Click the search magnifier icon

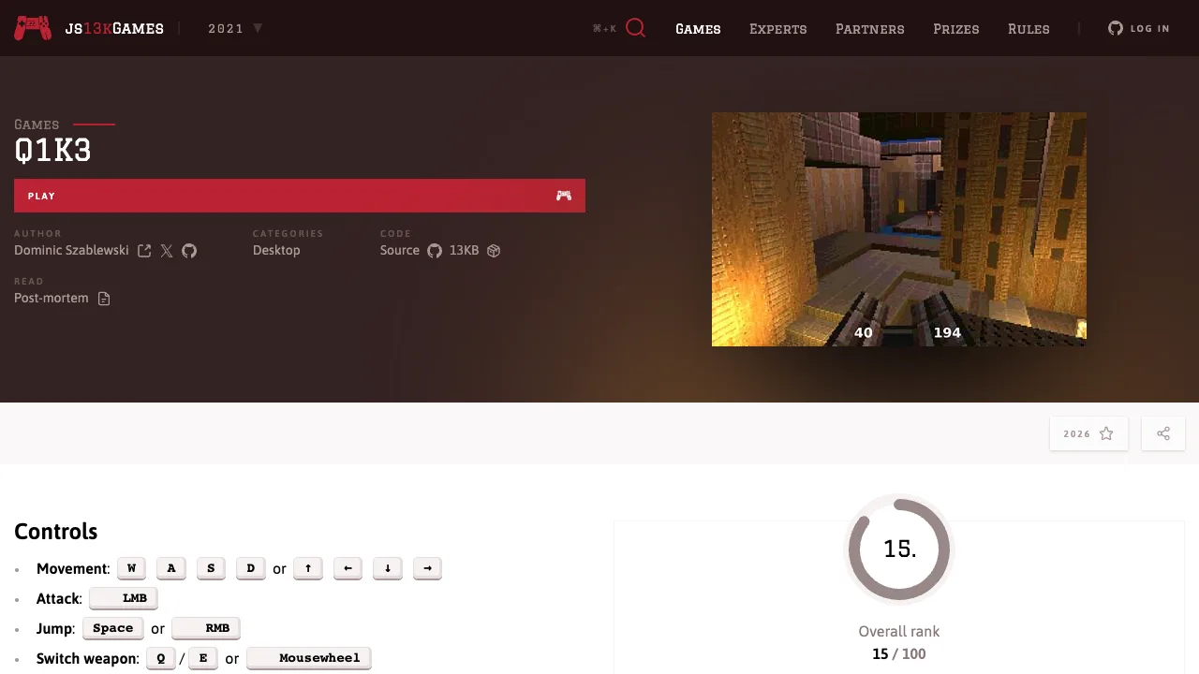636,28
